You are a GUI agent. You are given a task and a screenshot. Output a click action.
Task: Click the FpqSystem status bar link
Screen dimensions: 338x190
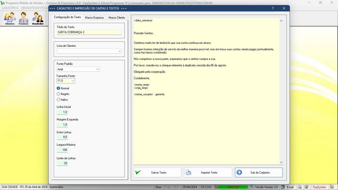(x=319, y=187)
